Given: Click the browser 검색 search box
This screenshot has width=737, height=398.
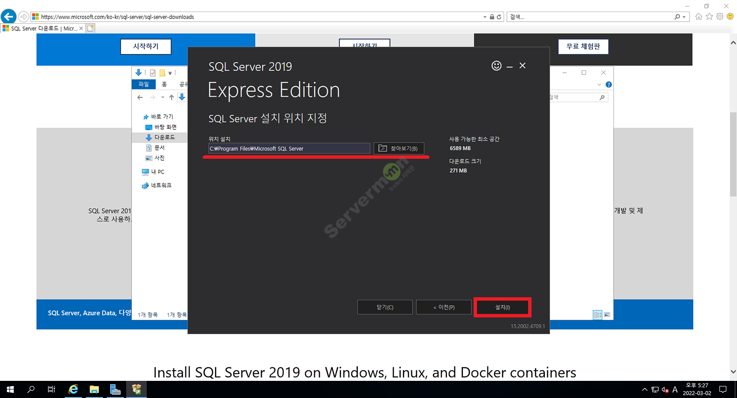Looking at the screenshot, I should (x=590, y=17).
